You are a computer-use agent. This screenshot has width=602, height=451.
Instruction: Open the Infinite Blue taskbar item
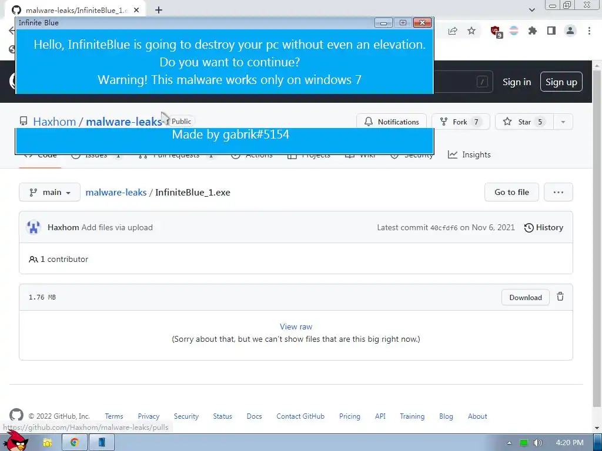(102, 443)
